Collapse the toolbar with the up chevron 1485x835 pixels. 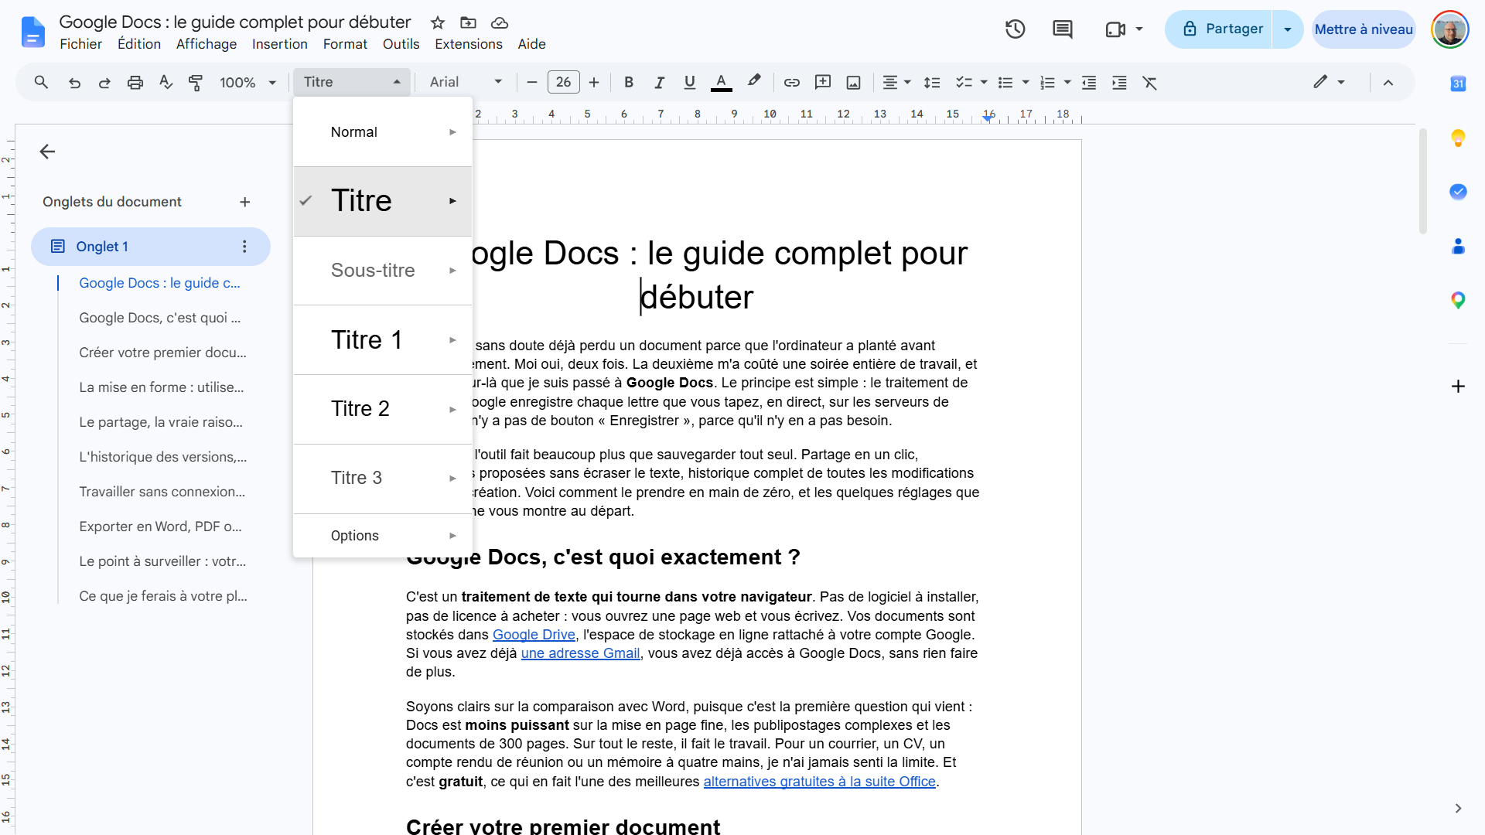coord(1388,82)
